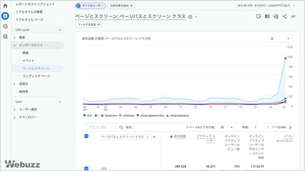The image size is (305, 171).
Task: Uncheck the 合計 row checkbox
Action: click(86, 169)
